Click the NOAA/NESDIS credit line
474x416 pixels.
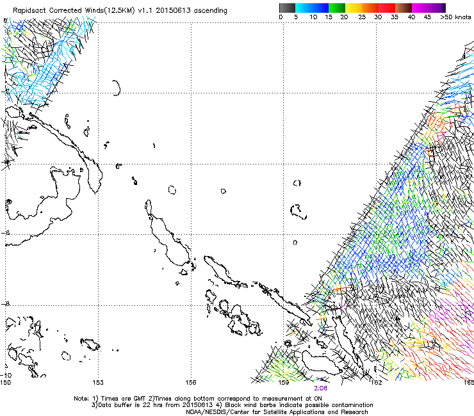coord(277,412)
